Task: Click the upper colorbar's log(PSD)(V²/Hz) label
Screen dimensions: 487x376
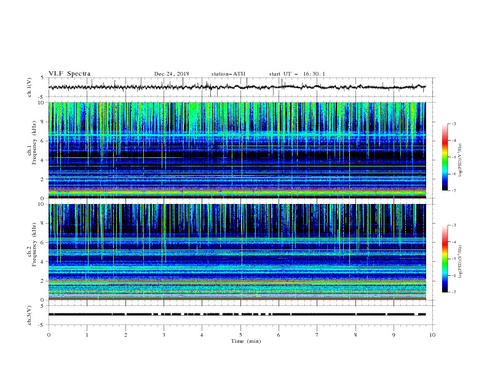Action: pyautogui.click(x=460, y=160)
